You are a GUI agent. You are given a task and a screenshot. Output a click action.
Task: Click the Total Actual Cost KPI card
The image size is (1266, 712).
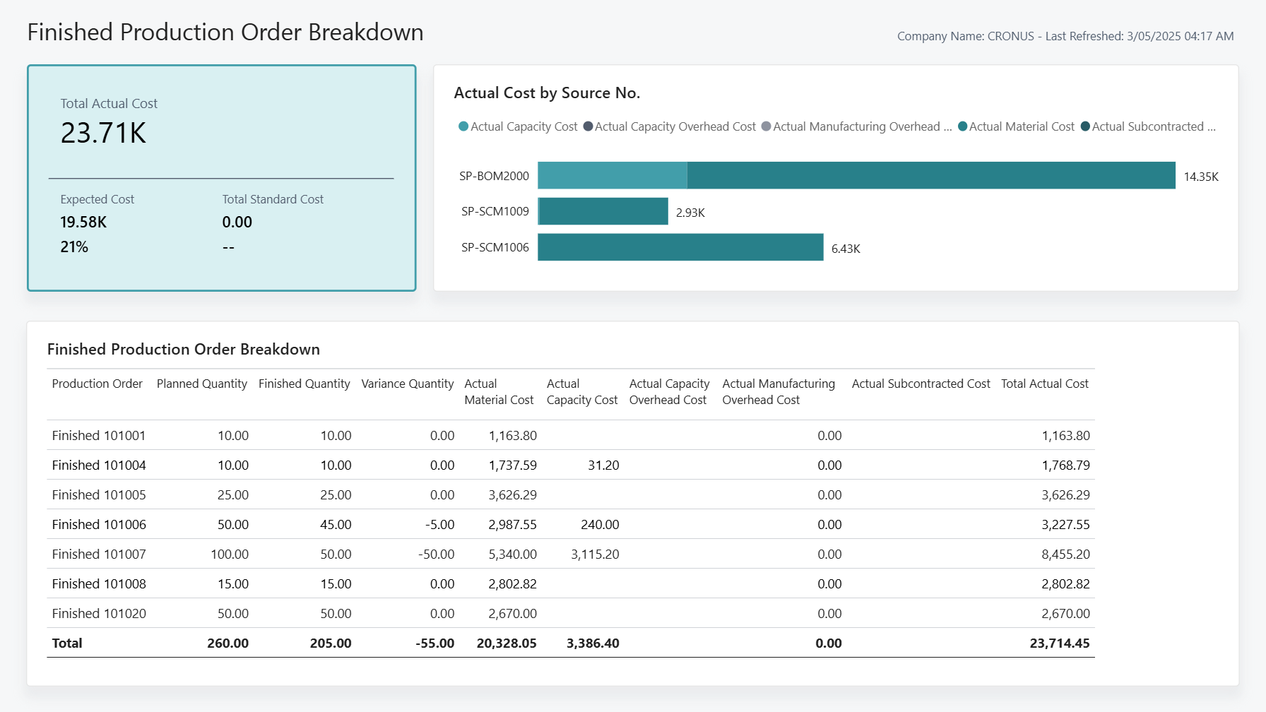[x=221, y=177]
